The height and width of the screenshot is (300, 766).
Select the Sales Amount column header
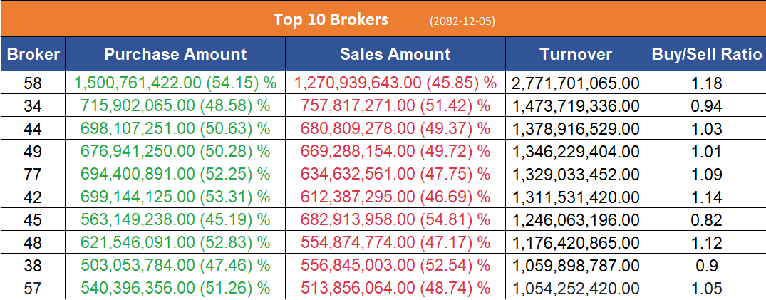(x=395, y=54)
